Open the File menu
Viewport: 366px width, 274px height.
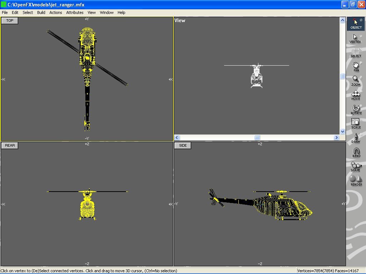point(5,12)
